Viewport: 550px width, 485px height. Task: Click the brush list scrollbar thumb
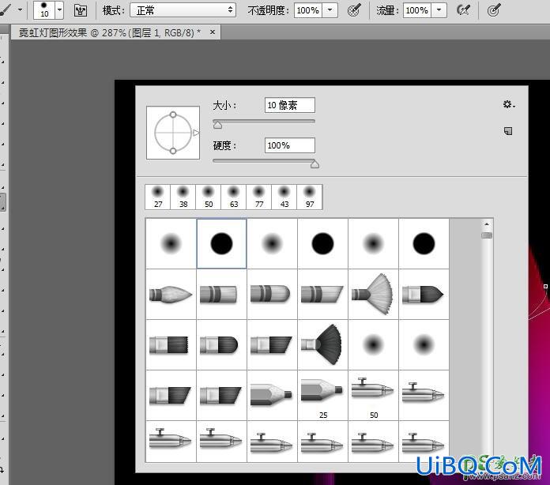tap(487, 235)
